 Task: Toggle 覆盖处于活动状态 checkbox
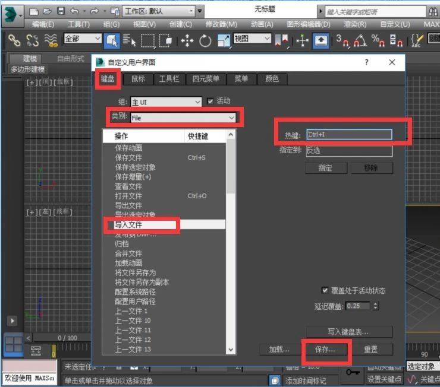pyautogui.click(x=325, y=290)
